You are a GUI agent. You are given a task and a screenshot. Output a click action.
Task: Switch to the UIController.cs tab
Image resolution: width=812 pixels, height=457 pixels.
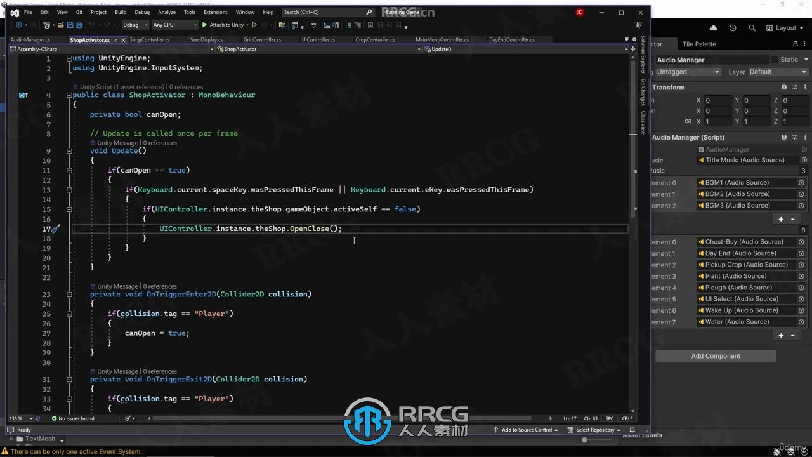[x=318, y=40]
